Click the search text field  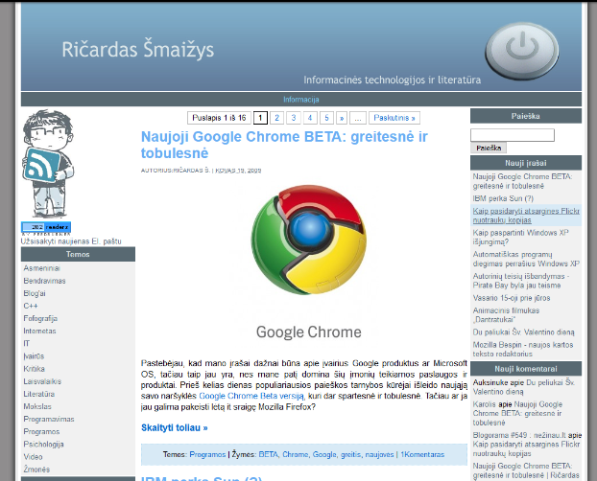[513, 135]
